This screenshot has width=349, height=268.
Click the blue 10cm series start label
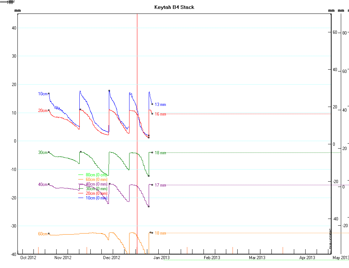43,94
